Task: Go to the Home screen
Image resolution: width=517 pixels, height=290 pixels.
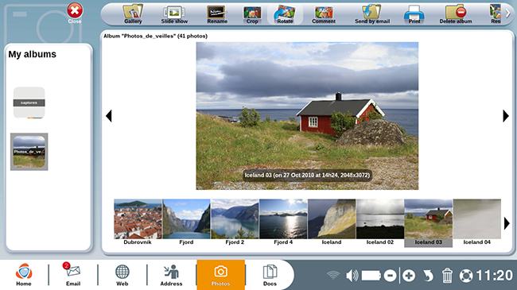Action: pos(24,275)
